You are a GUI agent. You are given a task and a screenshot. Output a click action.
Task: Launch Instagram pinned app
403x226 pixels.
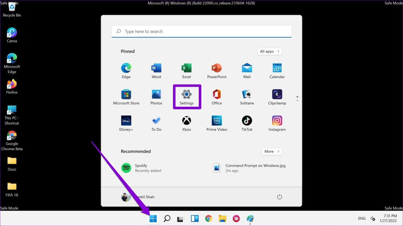[277, 124]
